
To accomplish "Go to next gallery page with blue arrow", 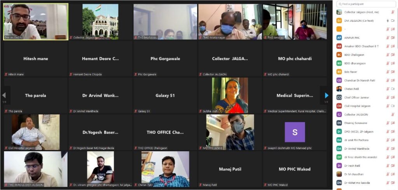I will 326,95.
